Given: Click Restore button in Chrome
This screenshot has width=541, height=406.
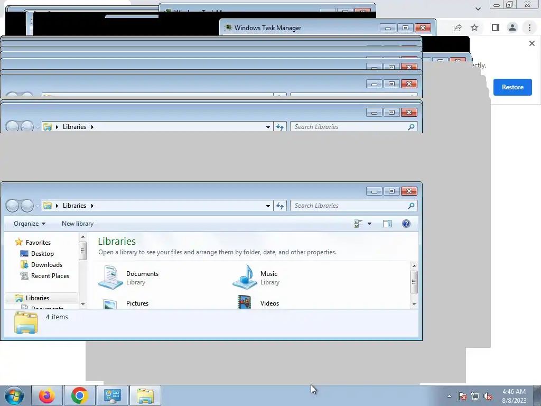Looking at the screenshot, I should point(512,87).
